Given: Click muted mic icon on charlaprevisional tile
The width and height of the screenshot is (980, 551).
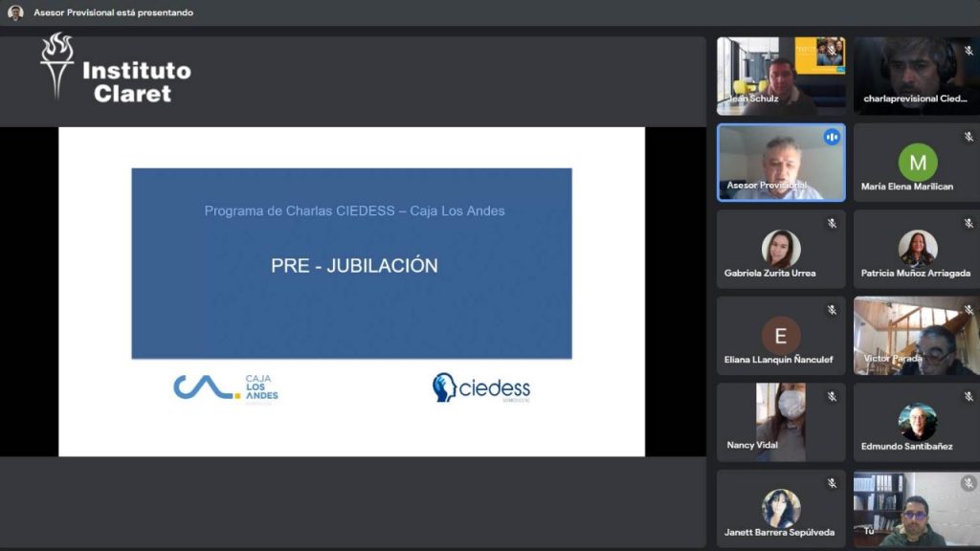Looking at the screenshot, I should (969, 51).
